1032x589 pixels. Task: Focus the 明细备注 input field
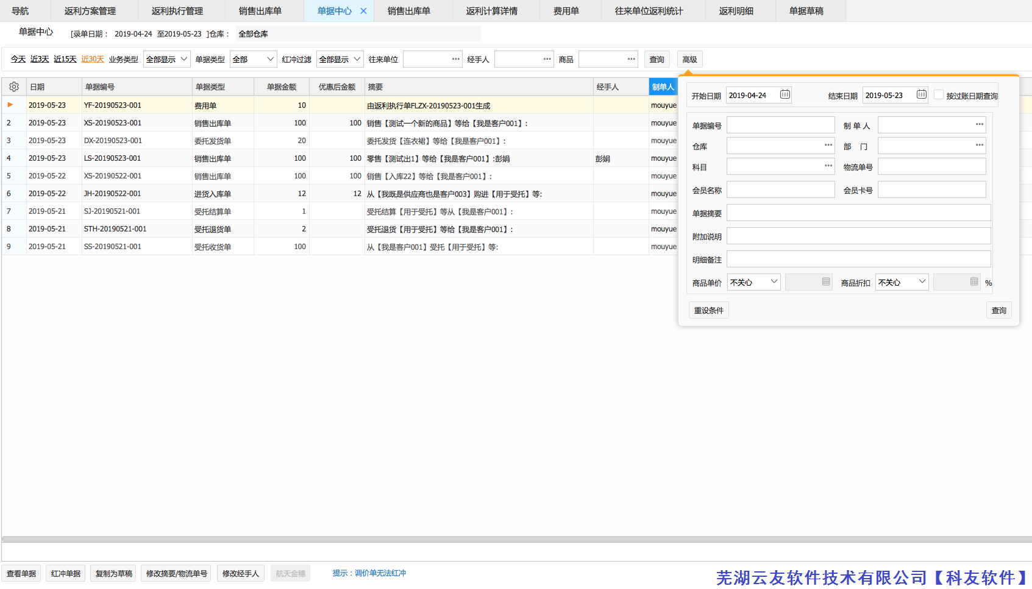[x=859, y=259]
